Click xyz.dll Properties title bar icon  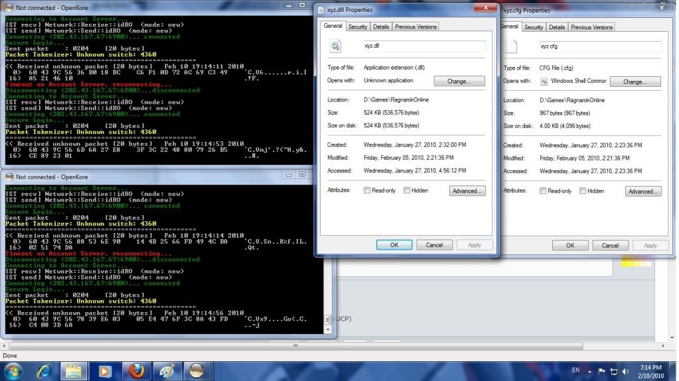321,9
